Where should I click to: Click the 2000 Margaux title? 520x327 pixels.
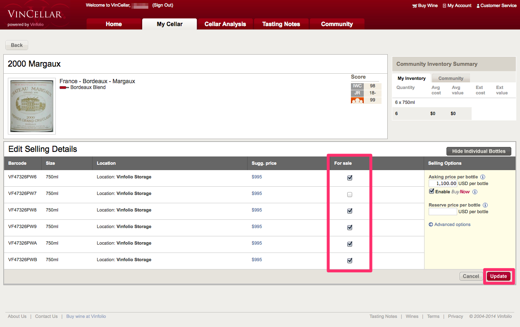[x=34, y=64]
